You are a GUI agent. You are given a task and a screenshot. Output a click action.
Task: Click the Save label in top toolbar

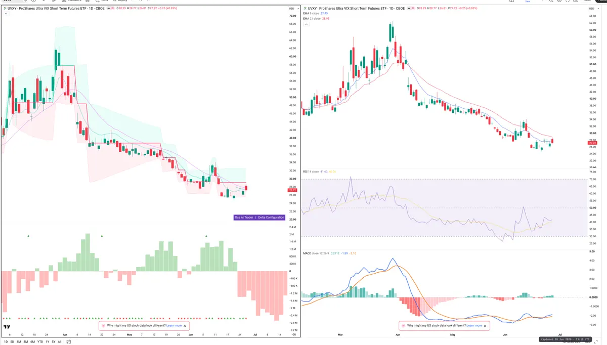coord(528,2)
